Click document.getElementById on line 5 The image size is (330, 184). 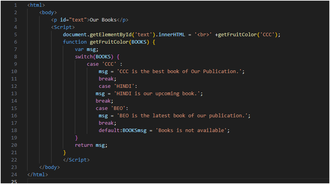(x=97, y=34)
